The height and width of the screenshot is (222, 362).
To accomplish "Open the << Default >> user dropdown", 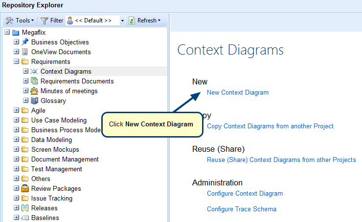I will (x=122, y=20).
